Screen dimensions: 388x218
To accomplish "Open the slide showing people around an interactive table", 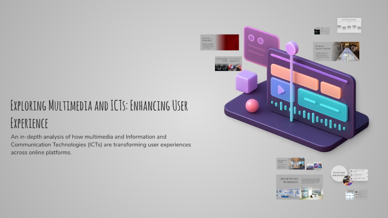I will point(336,51).
